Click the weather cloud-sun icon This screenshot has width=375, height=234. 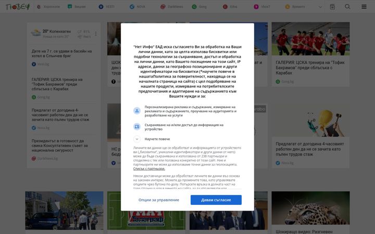(x=36, y=33)
